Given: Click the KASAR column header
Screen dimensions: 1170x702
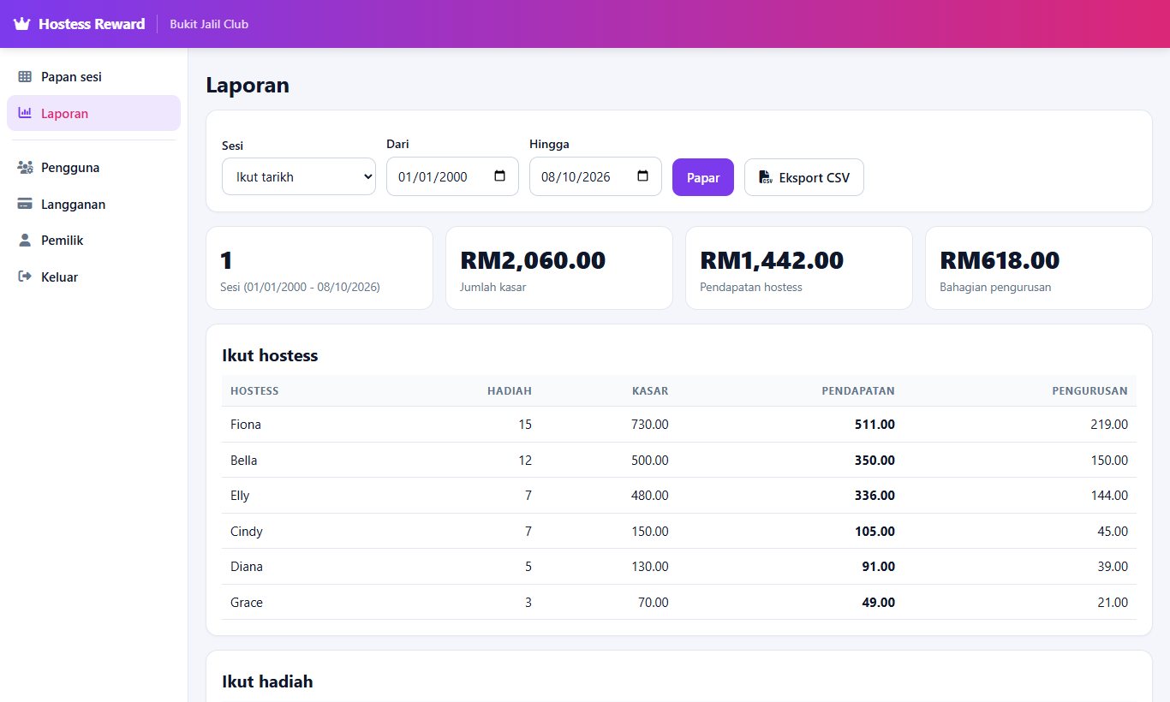Looking at the screenshot, I should pyautogui.click(x=650, y=391).
